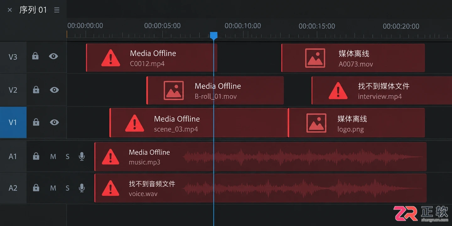This screenshot has height=226, width=452.
Task: Solo the A2 track
Action: [x=67, y=188]
